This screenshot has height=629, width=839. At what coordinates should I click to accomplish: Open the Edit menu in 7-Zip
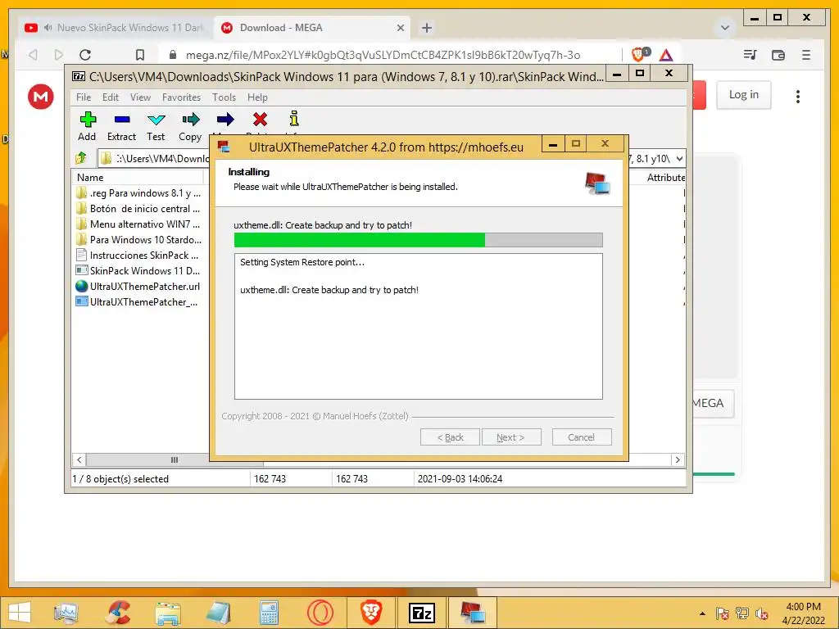coord(111,97)
